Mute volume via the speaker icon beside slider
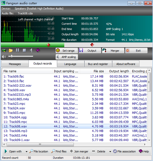Screen dimensions: 153x161 pyautogui.click(x=4, y=56)
